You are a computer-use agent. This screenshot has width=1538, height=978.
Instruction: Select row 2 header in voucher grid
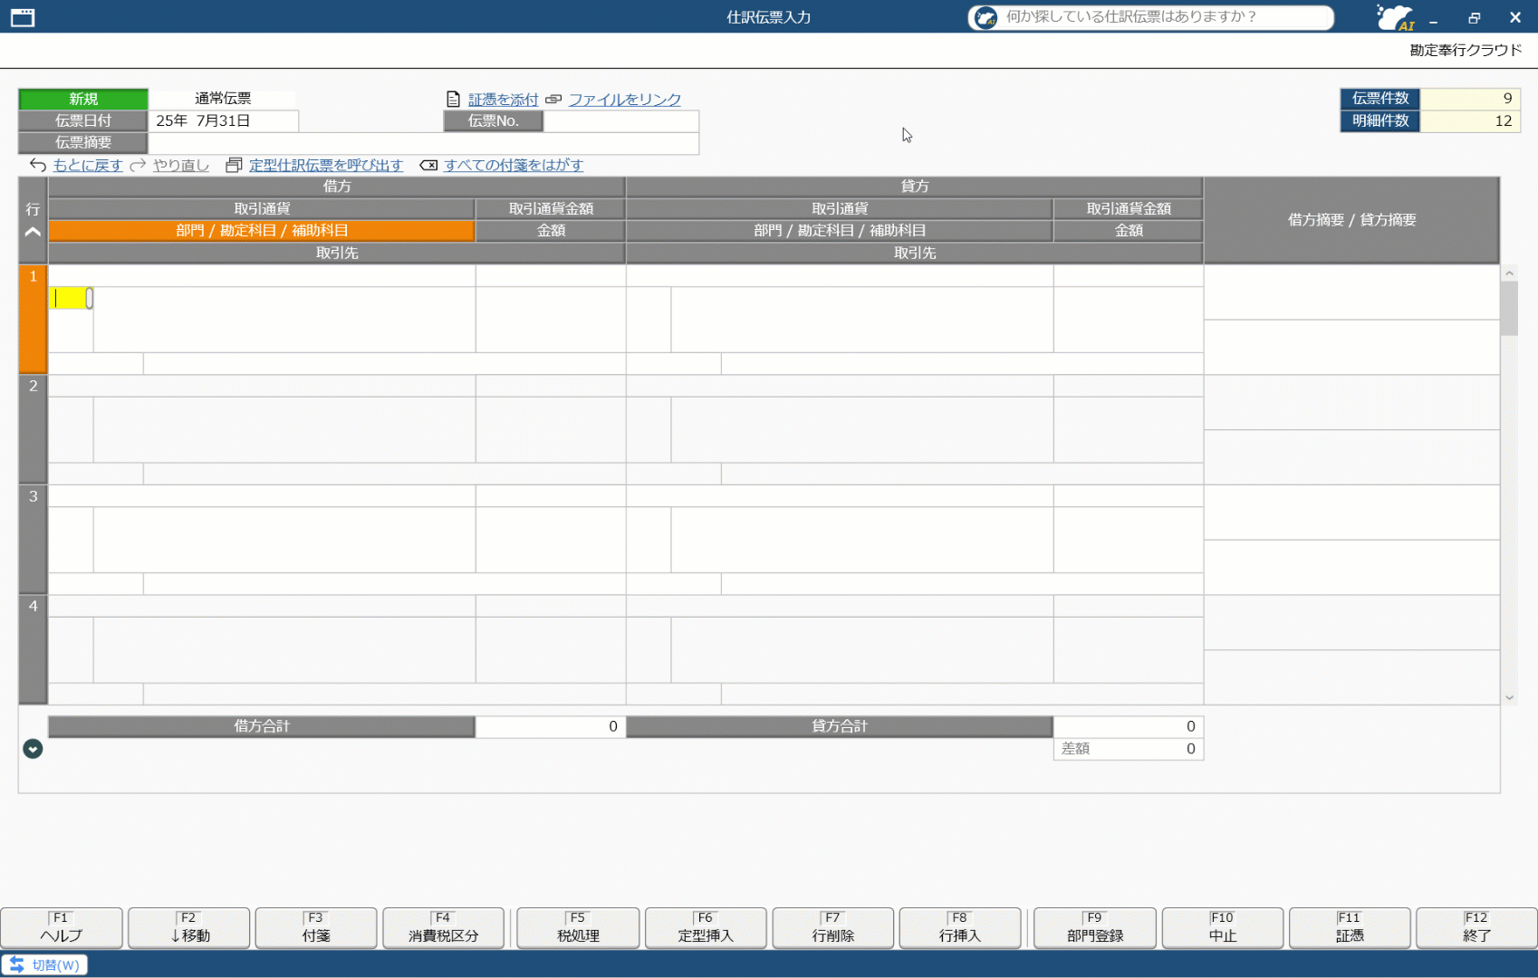33,429
